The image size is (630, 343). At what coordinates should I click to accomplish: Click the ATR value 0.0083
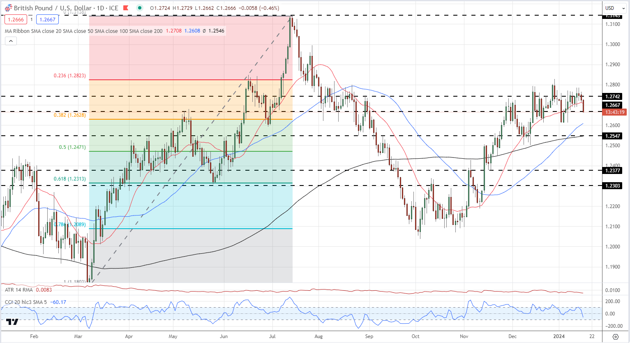[x=44, y=290]
